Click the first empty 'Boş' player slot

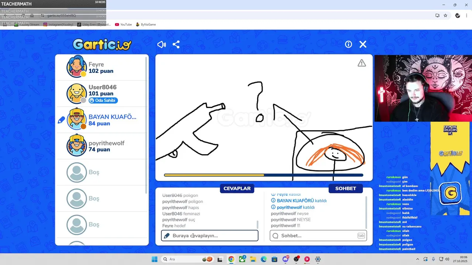pos(102,172)
